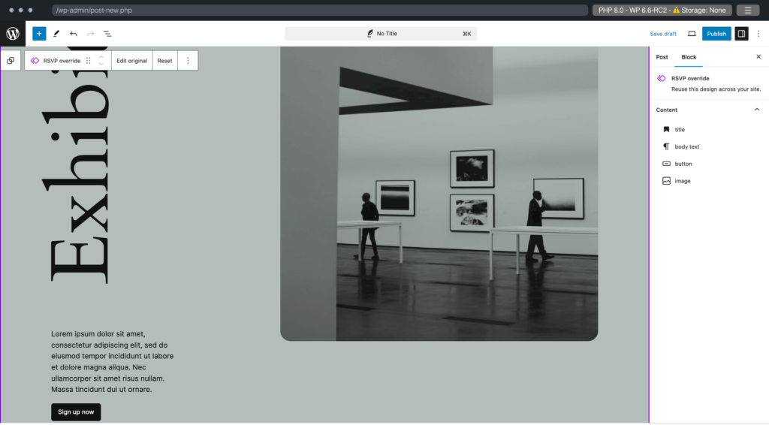Image resolution: width=769 pixels, height=425 pixels.
Task: Click the Sign up now button
Action: click(x=76, y=412)
